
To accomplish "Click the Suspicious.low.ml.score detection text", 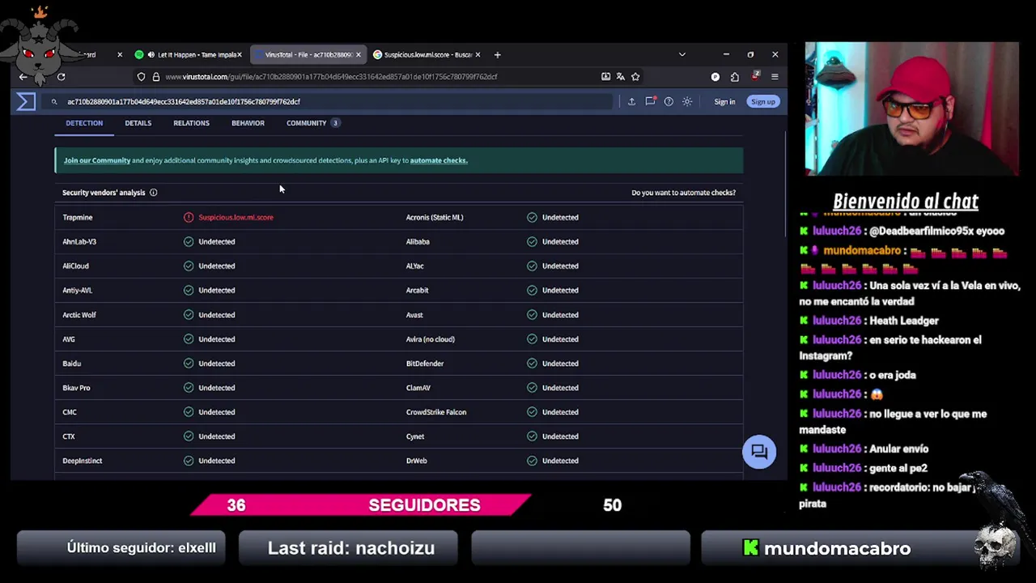I will coord(236,217).
